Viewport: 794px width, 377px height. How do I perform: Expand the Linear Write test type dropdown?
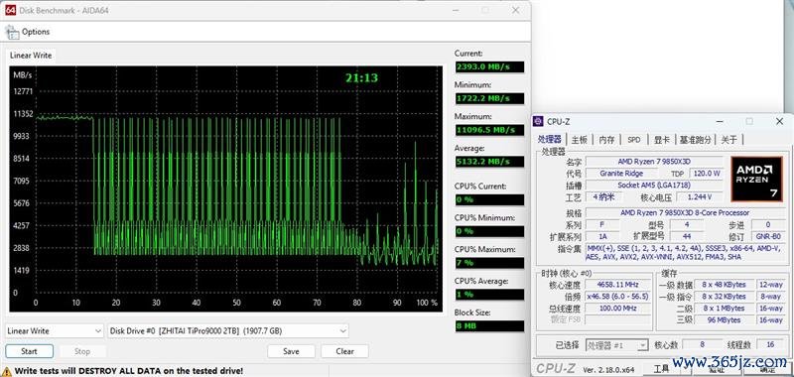[x=55, y=331]
